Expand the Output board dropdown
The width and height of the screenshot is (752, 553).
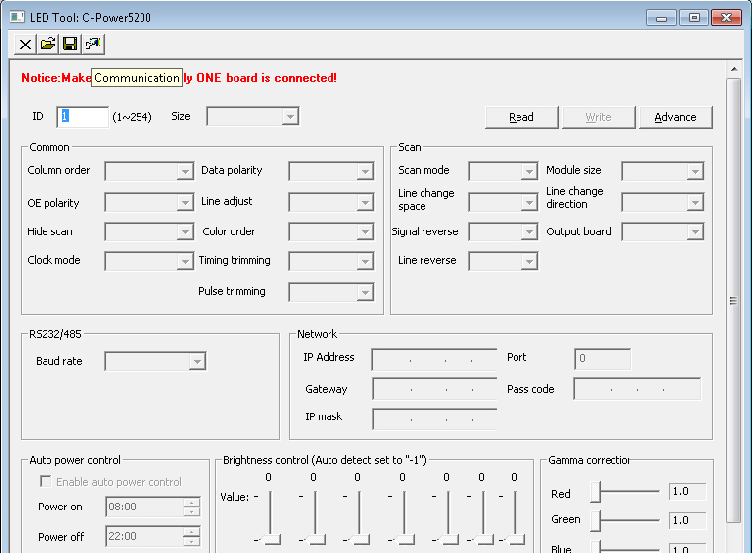coord(663,231)
